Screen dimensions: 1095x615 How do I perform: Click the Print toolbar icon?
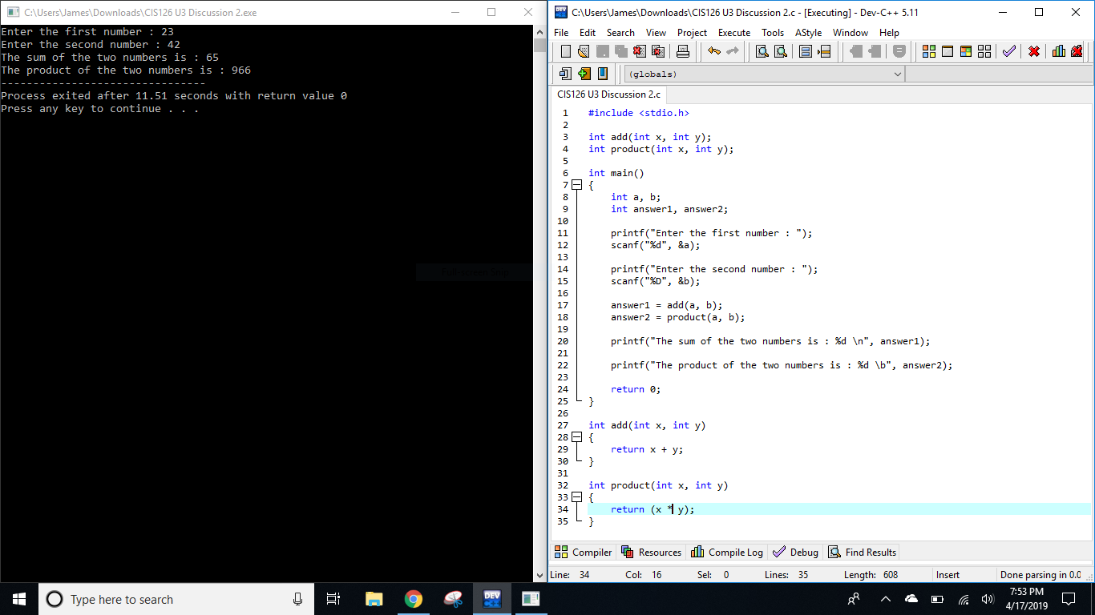point(683,51)
